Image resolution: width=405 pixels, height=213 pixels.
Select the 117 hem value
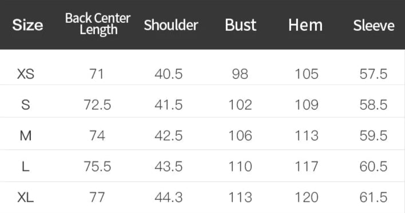[307, 166]
